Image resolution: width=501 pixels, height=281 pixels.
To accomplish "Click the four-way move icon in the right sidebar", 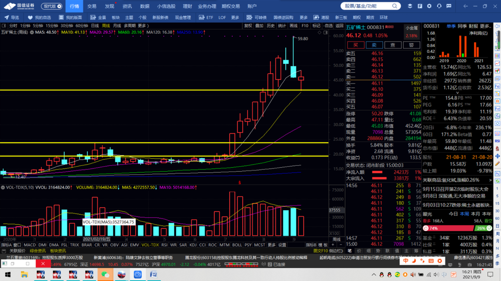I will point(497,156).
